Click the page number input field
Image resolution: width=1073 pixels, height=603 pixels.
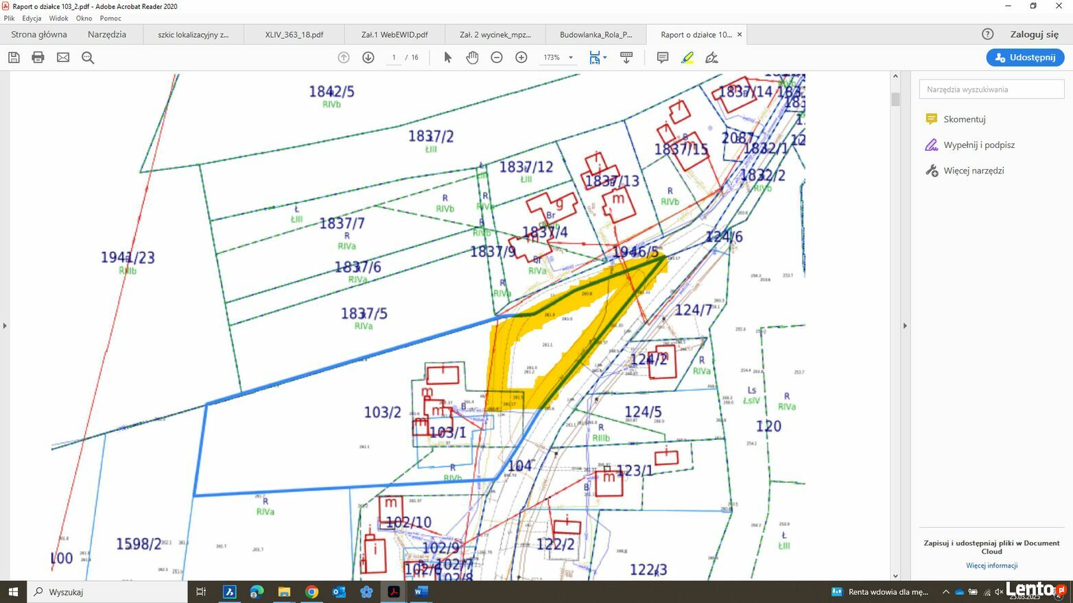(x=394, y=58)
